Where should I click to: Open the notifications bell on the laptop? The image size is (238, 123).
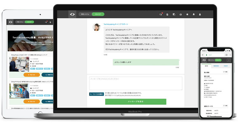point(194,14)
